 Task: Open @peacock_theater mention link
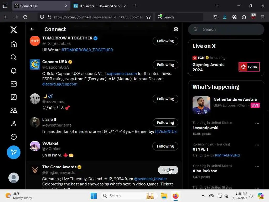coord(150,179)
